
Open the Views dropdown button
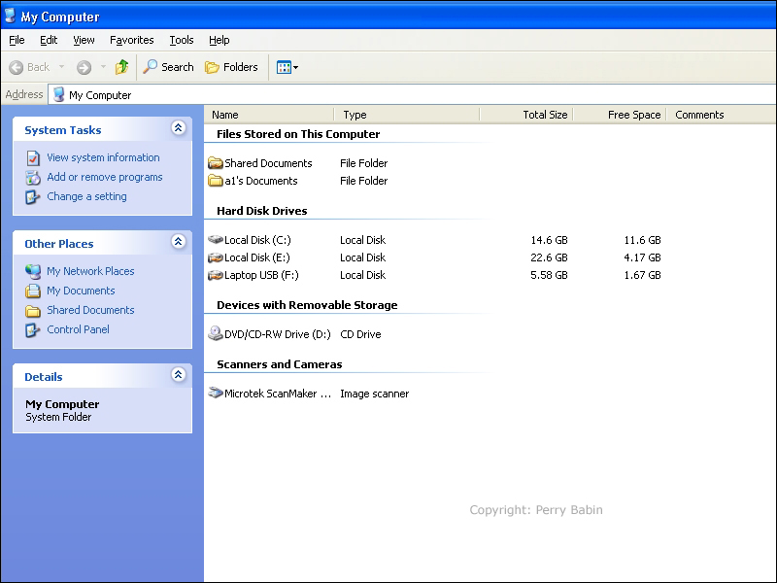tap(287, 67)
